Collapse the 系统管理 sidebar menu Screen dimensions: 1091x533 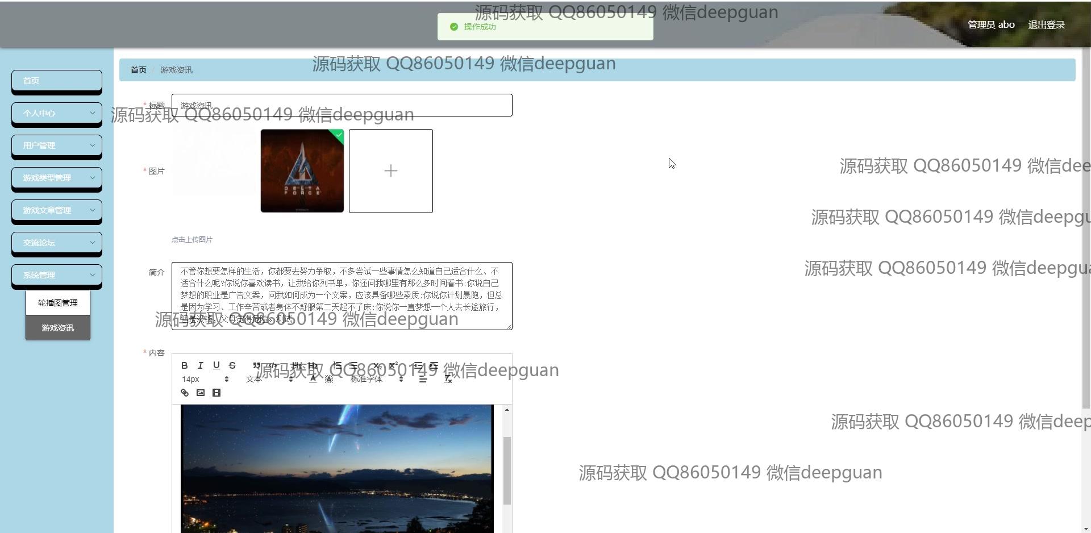pos(57,275)
